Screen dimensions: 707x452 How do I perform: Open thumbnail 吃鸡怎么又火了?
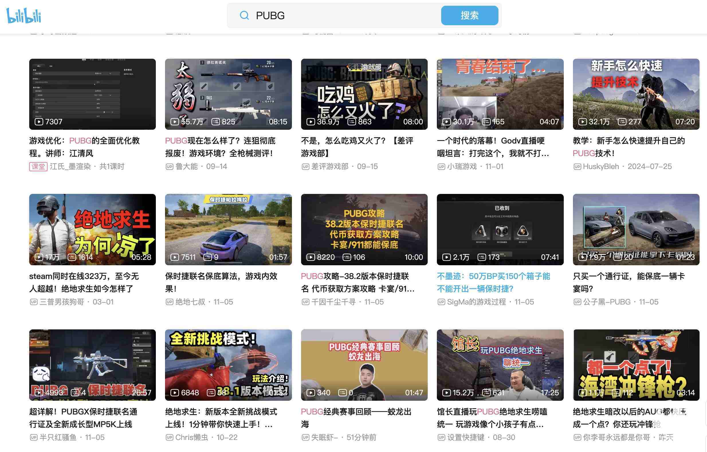click(364, 94)
